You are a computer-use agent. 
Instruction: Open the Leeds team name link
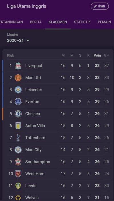(31, 186)
